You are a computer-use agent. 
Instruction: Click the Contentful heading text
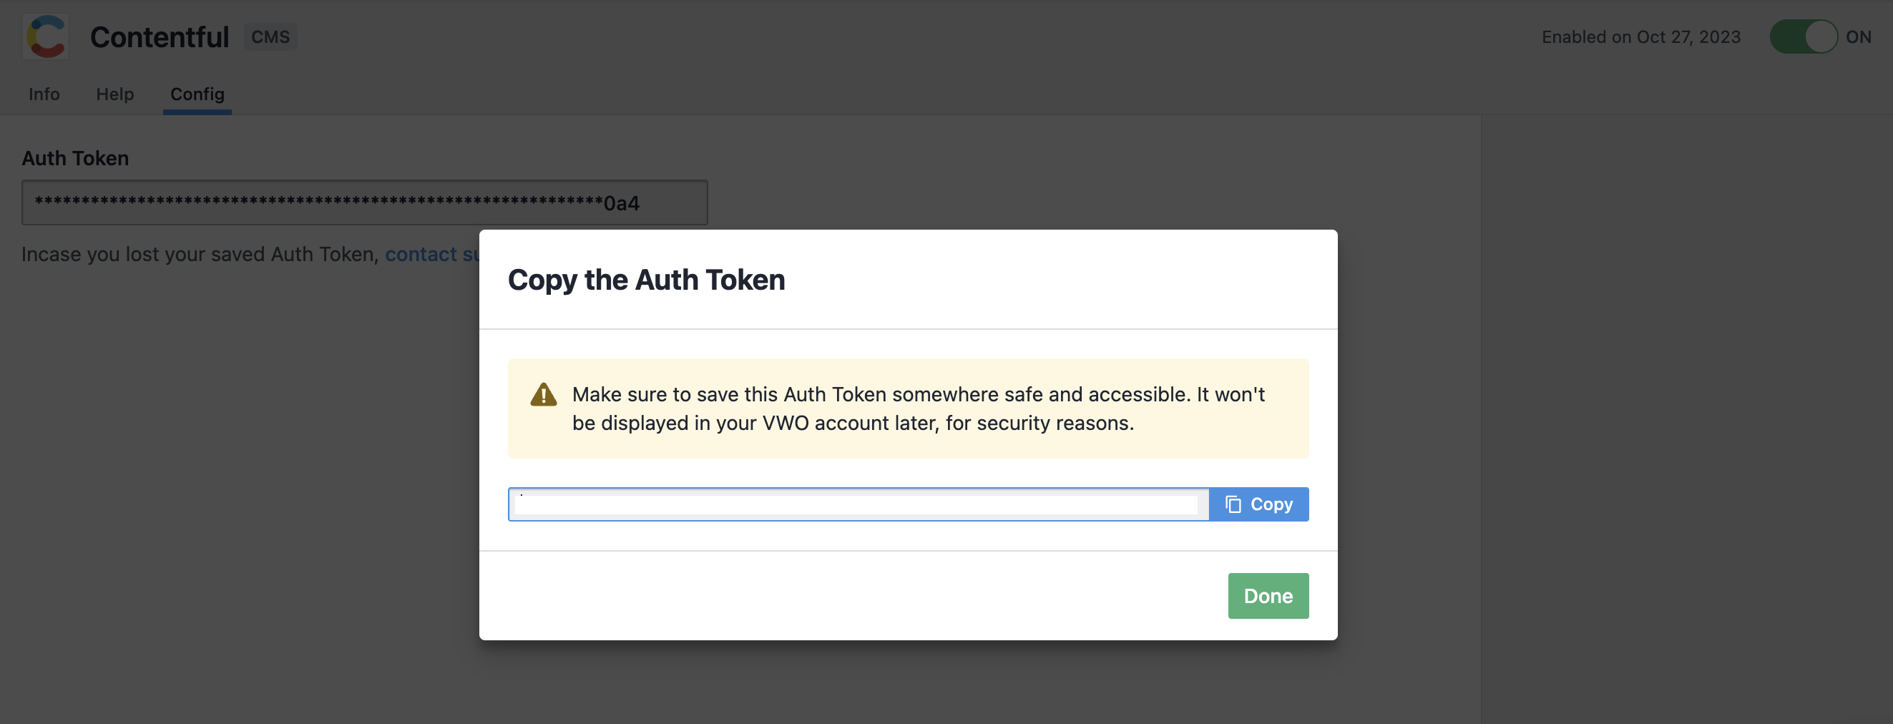160,36
